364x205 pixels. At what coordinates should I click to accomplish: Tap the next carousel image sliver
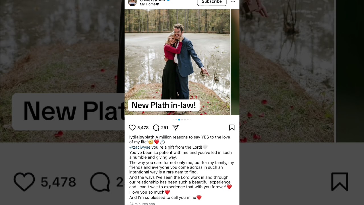(235, 62)
